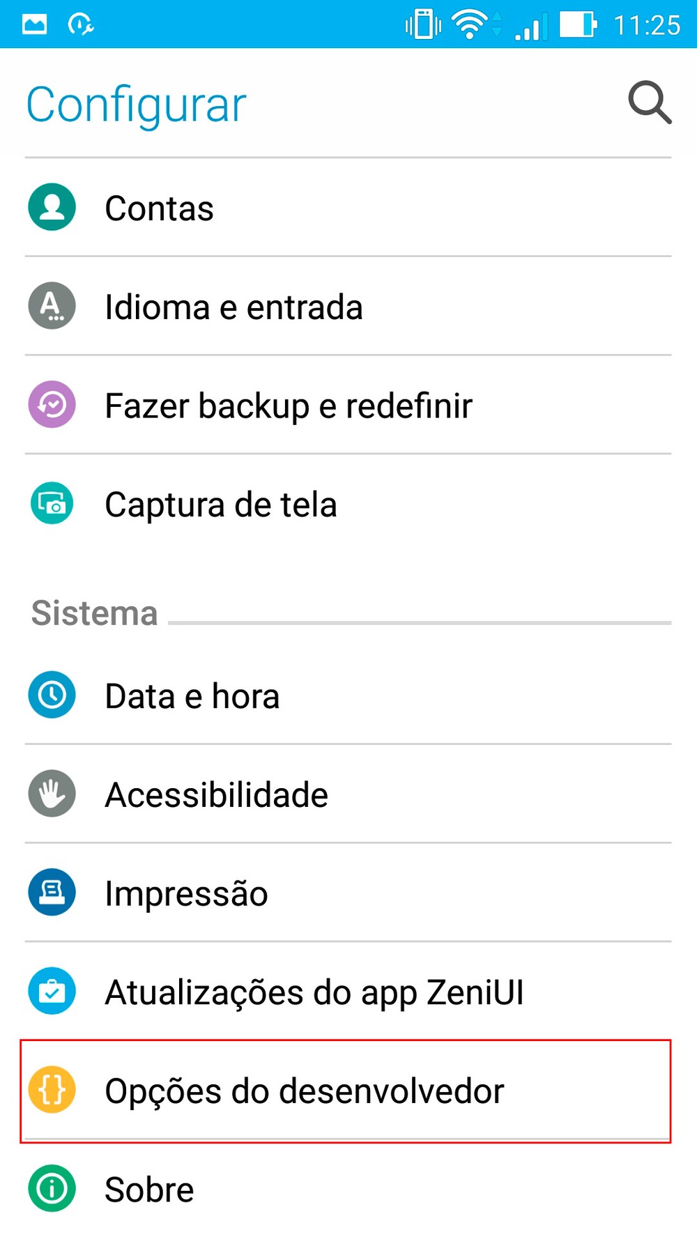
Task: Open the Acessibilidade entry
Action: 216,795
